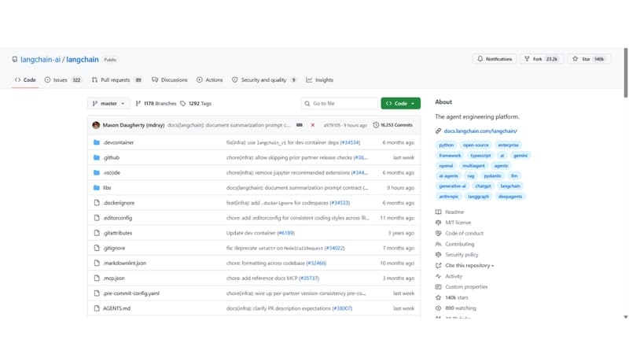This screenshot has height=354, width=629.
Task: Open pull request #34534 link
Action: click(350, 142)
